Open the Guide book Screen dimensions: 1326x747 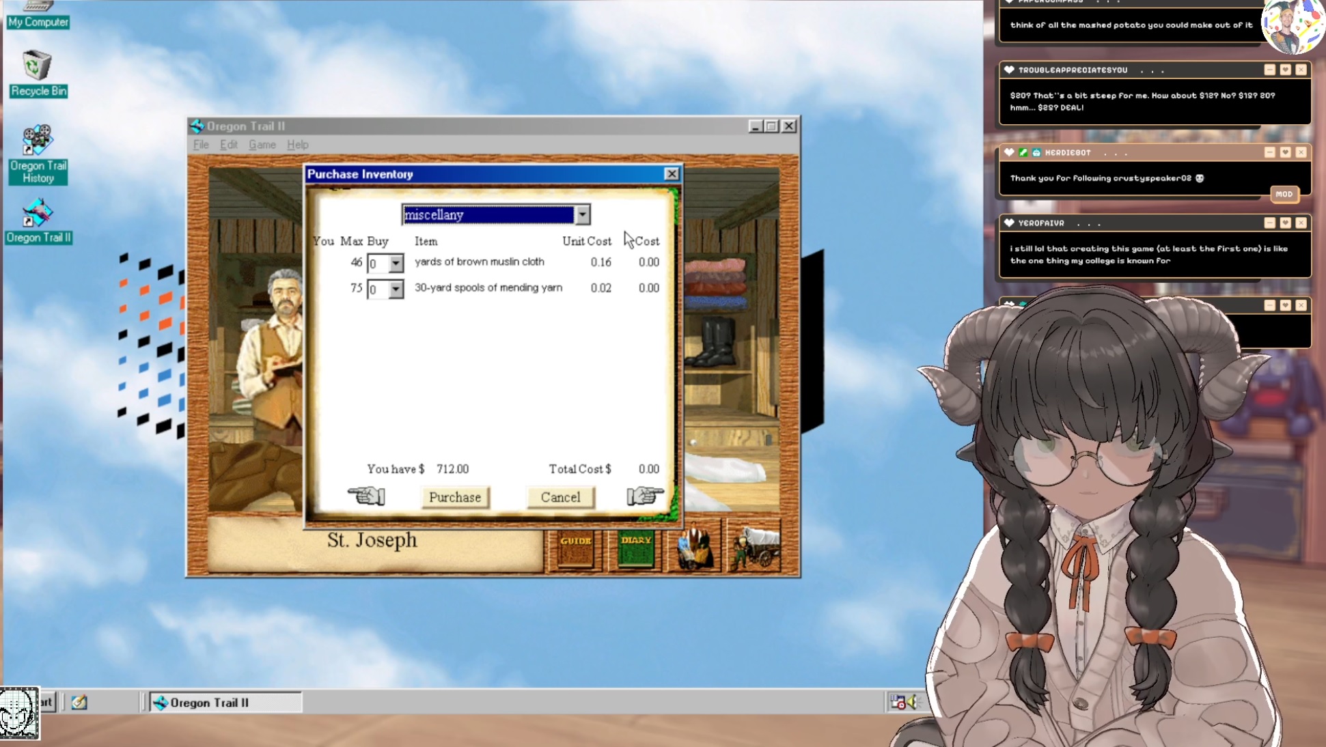pos(575,550)
